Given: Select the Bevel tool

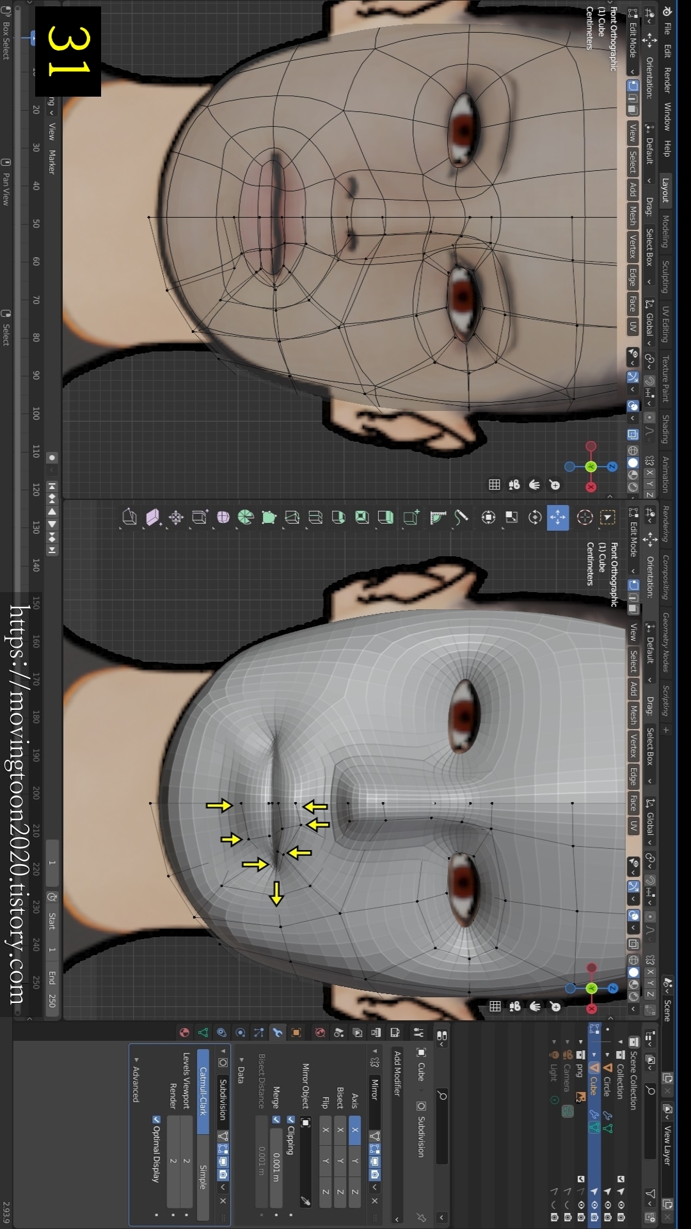Looking at the screenshot, I should [x=338, y=517].
